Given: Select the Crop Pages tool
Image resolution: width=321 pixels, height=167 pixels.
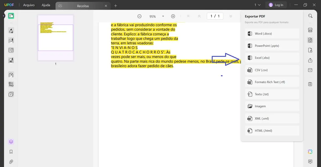Looking at the screenshot, I should pyautogui.click(x=11, y=84).
